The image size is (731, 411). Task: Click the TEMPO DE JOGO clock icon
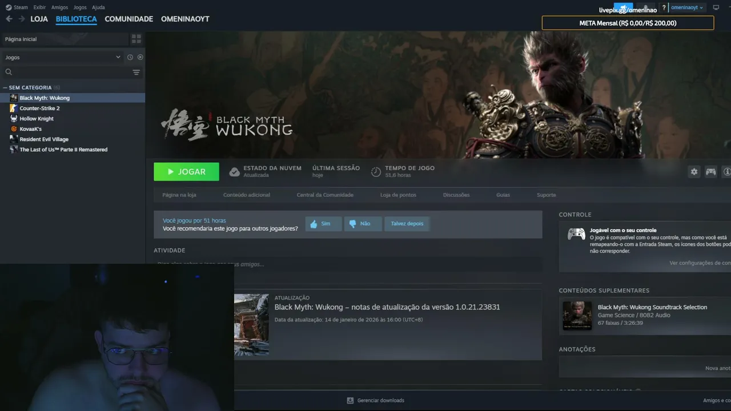[x=376, y=172]
